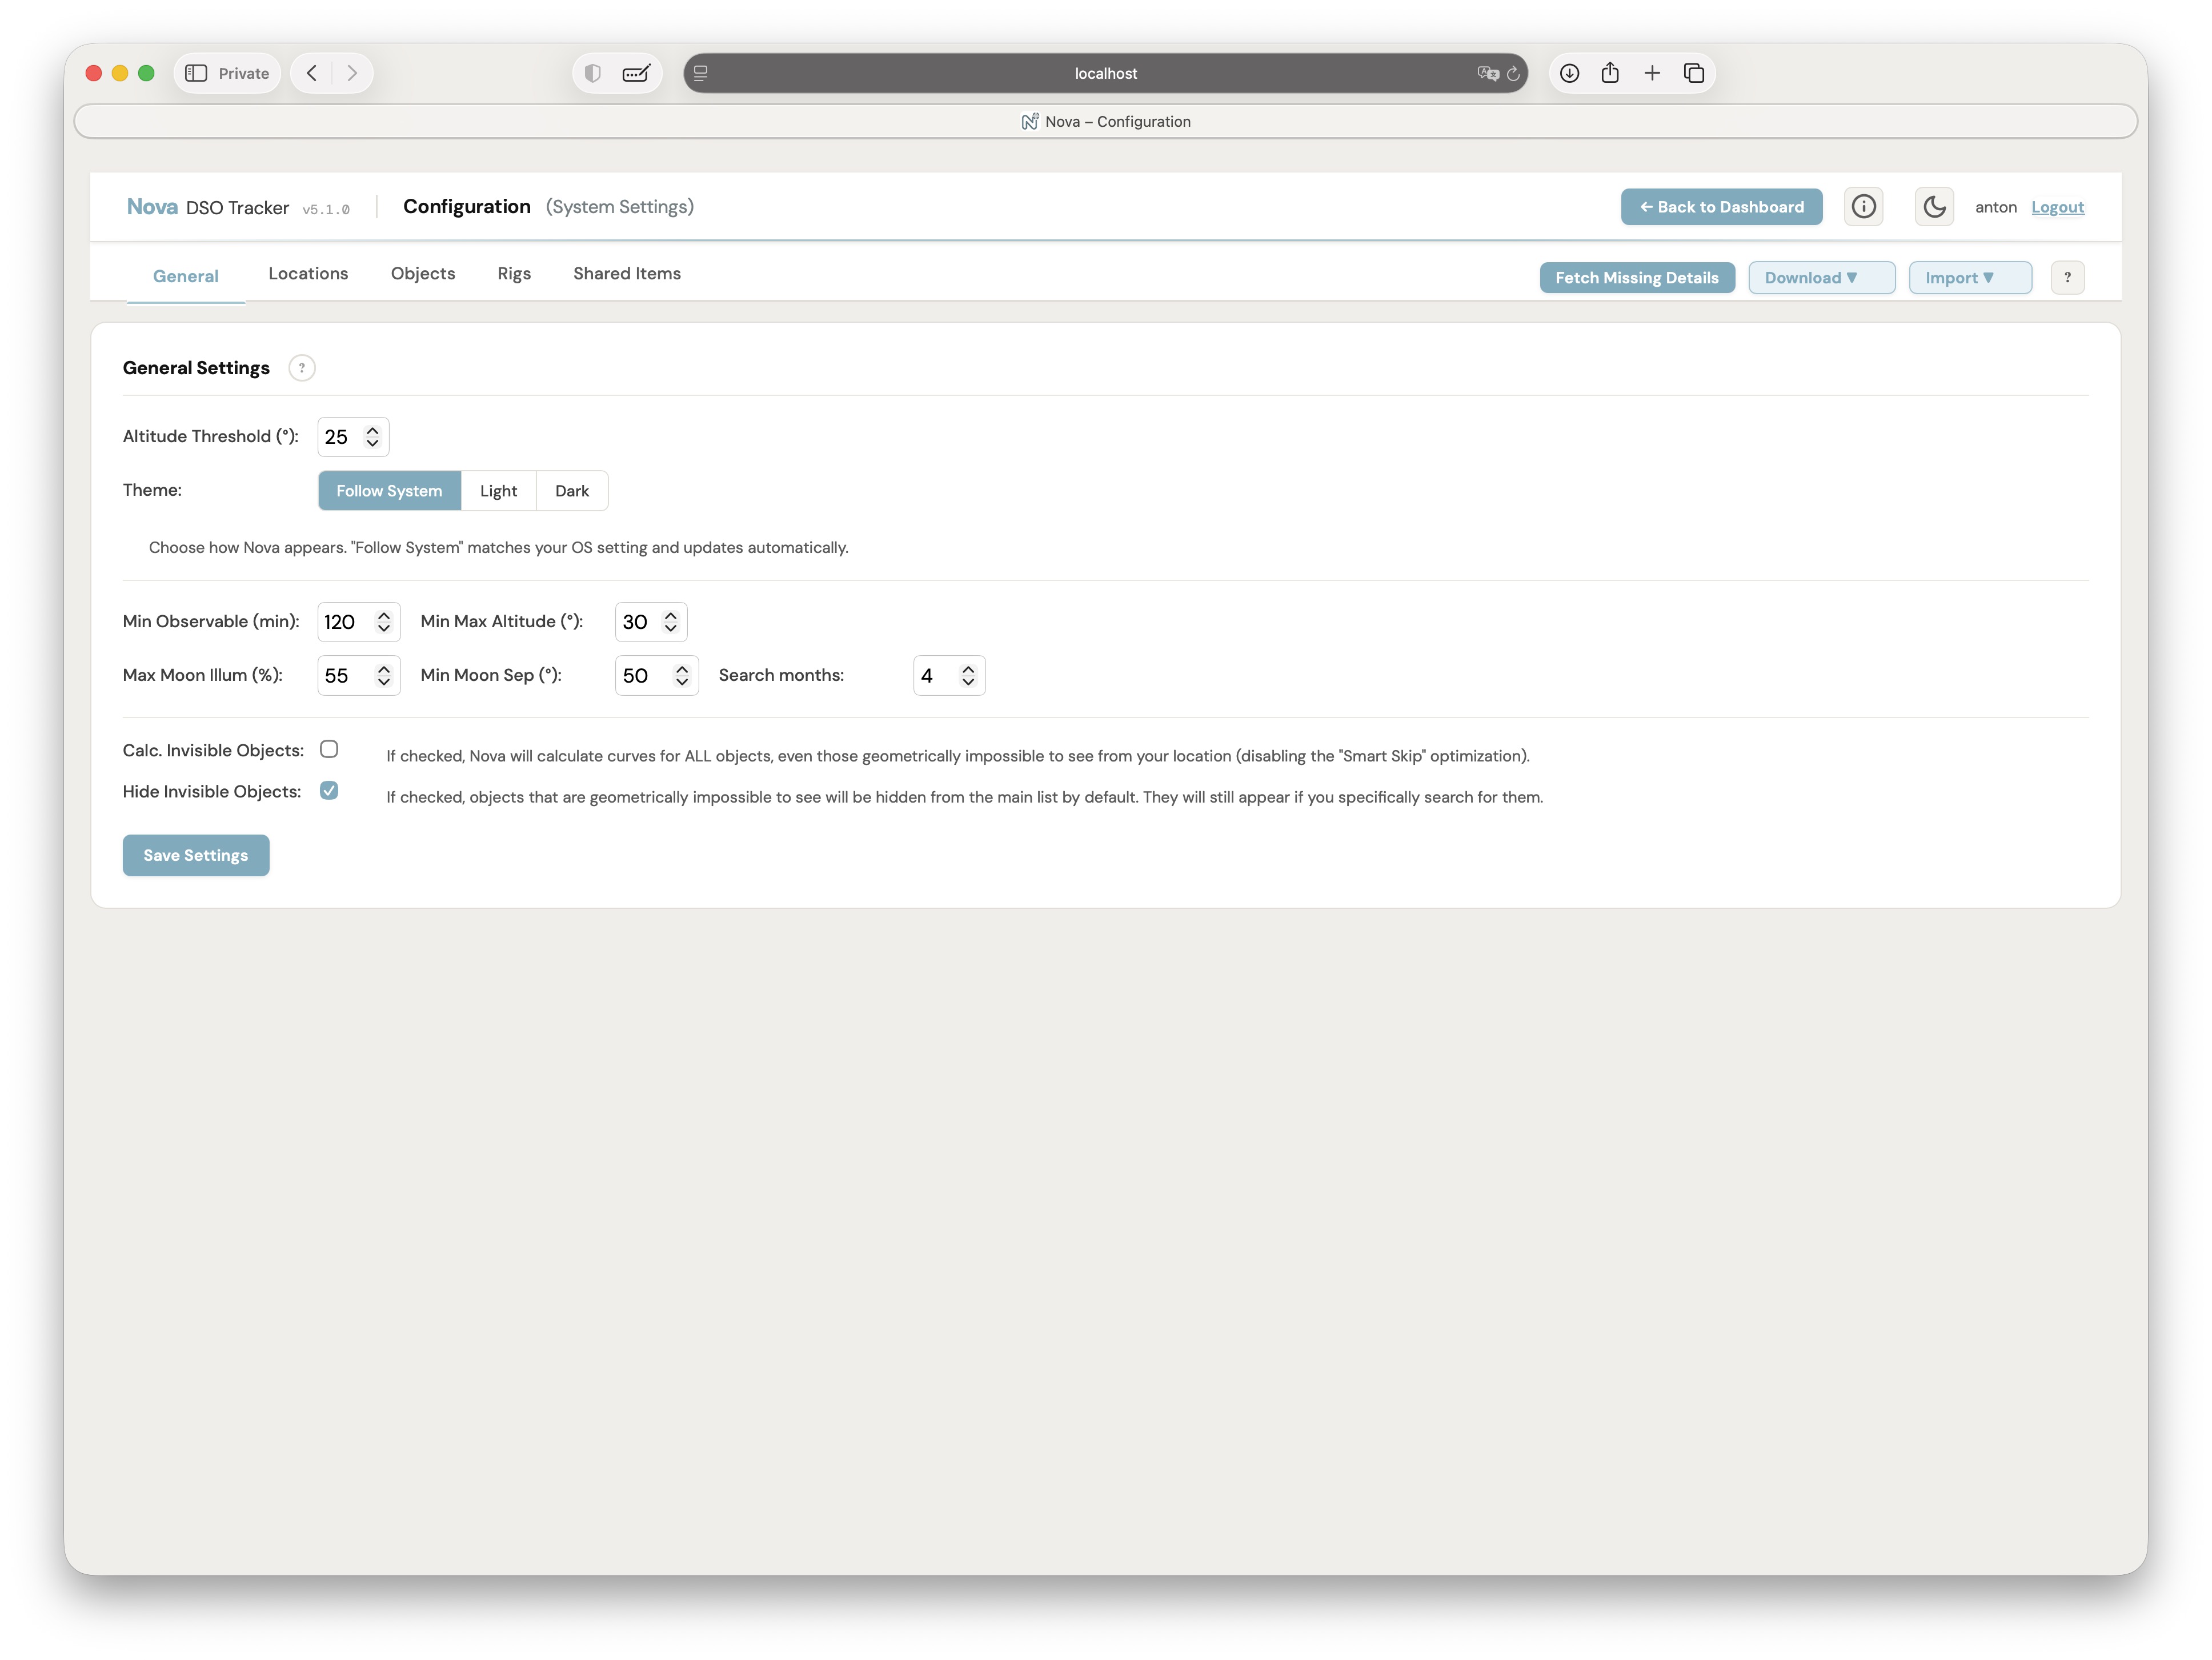Click Save Settings button

click(196, 855)
